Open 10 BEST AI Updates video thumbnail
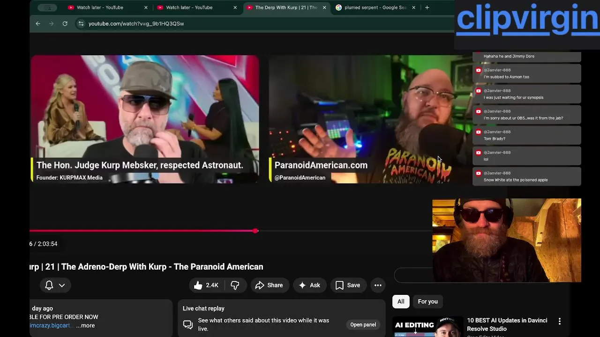 point(427,328)
